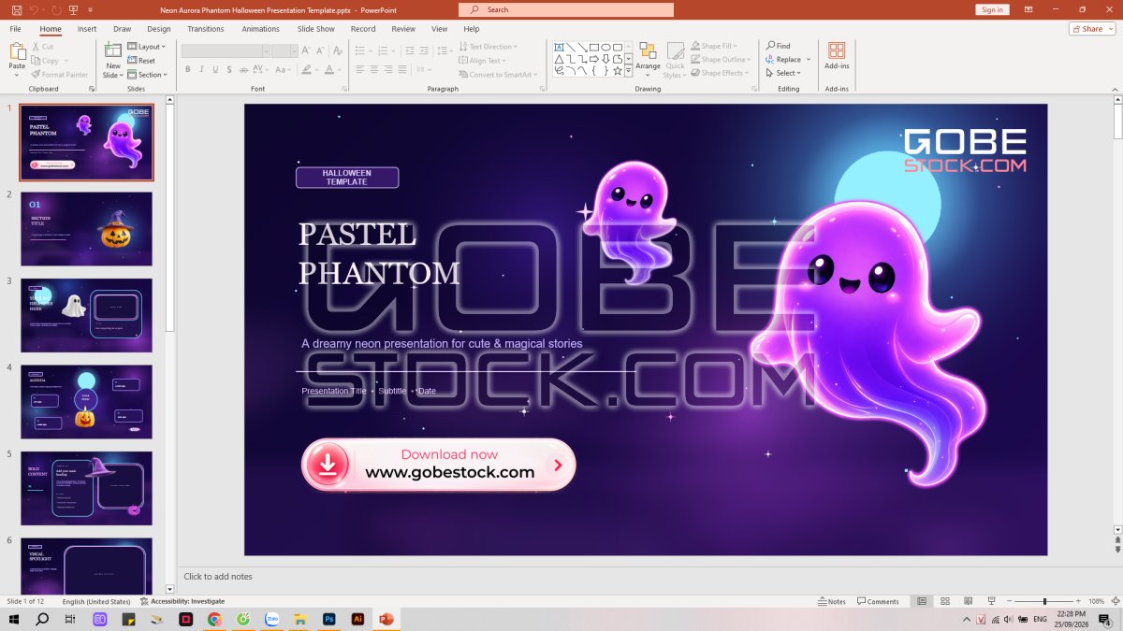Reset the slide layout
Image resolution: width=1123 pixels, height=631 pixels.
click(141, 61)
